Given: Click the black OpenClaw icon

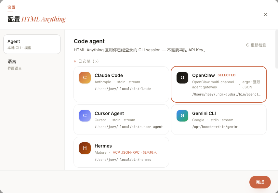Looking at the screenshot, I should (x=182, y=78).
